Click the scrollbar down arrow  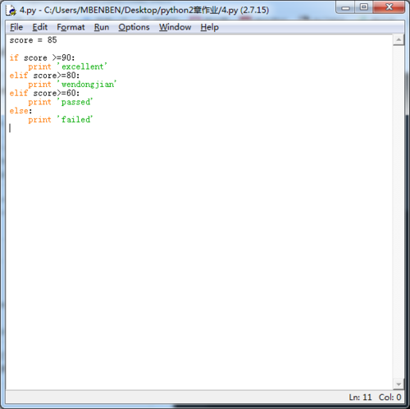[x=399, y=384]
